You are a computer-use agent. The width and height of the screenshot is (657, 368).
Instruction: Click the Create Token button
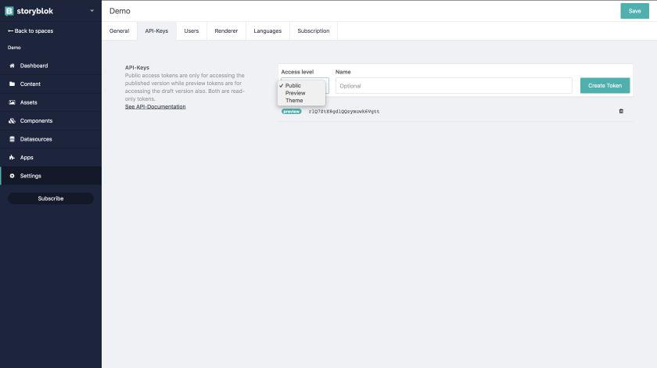[605, 85]
